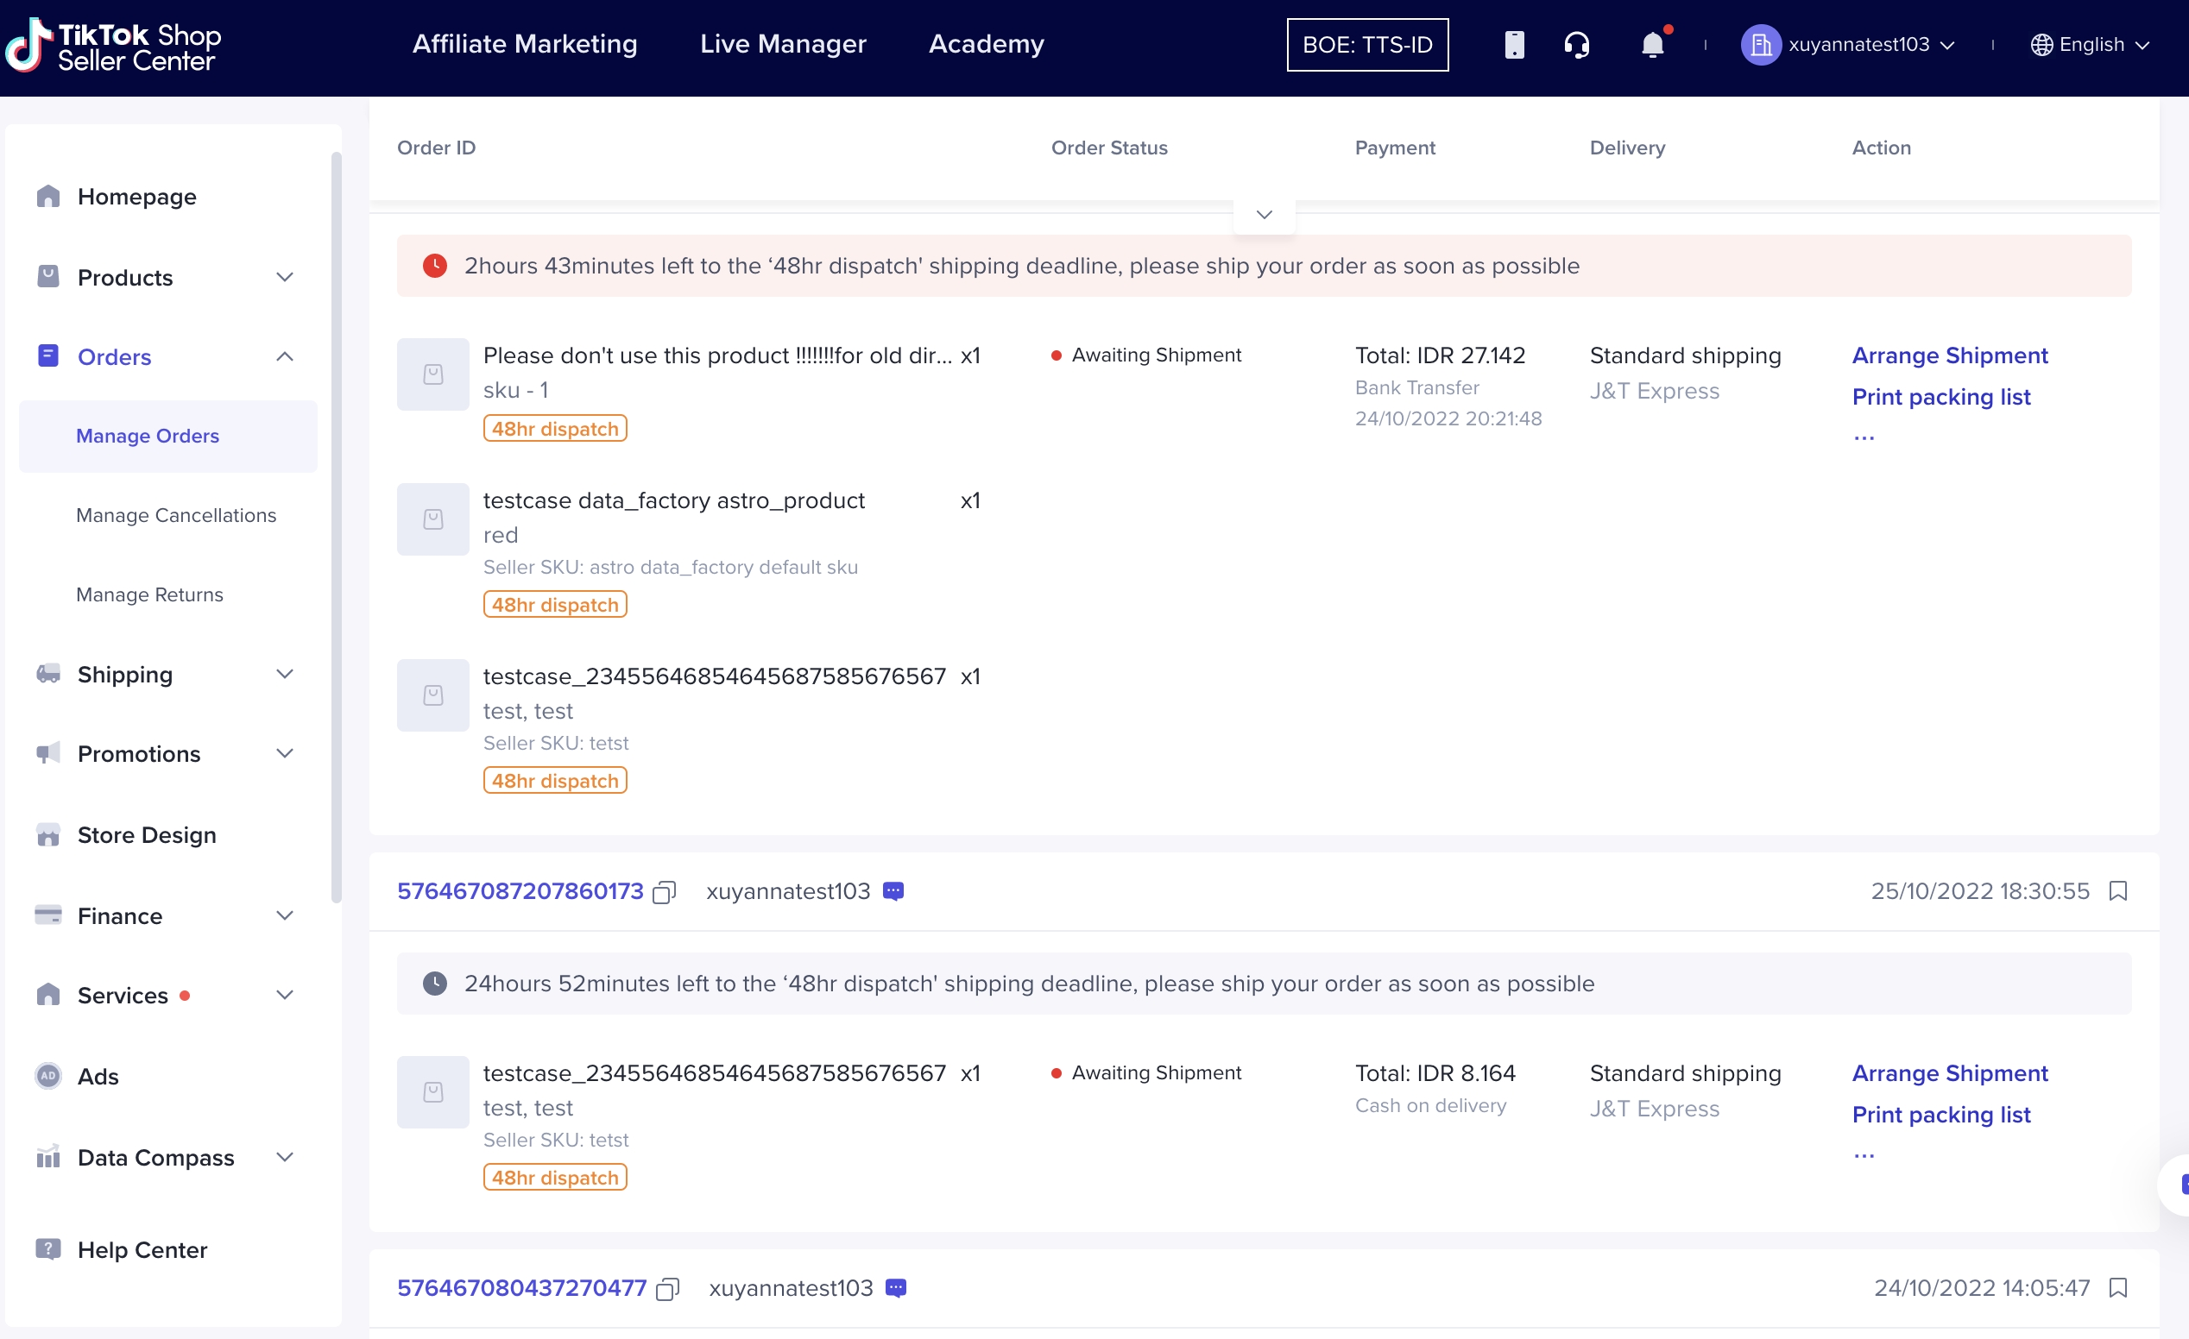This screenshot has height=1339, width=2189.
Task: Click the notification bell icon
Action: 1651,44
